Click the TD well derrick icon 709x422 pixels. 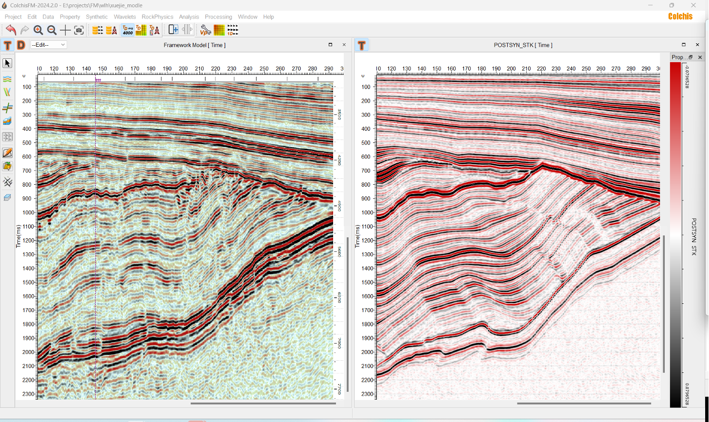coord(155,30)
